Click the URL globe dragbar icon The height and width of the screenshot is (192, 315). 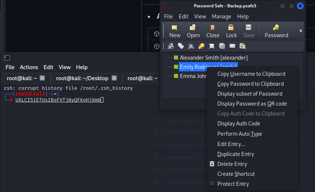pyautogui.click(x=222, y=46)
